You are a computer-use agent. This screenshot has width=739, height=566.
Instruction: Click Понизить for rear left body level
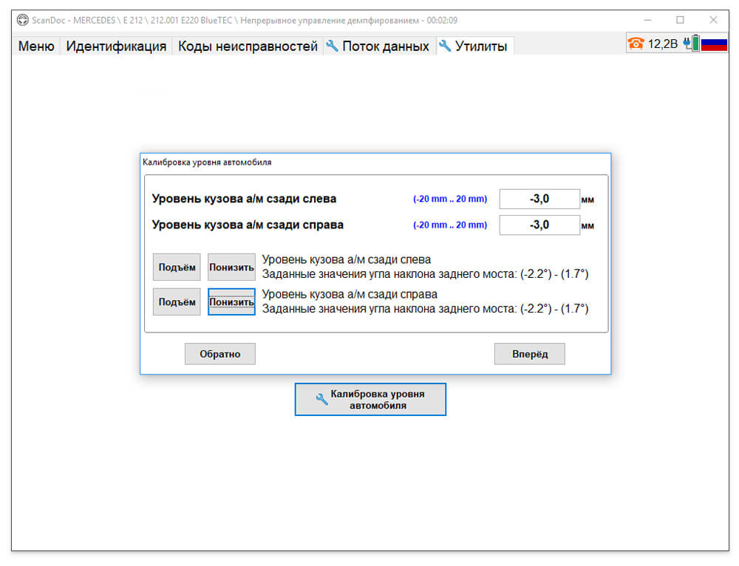tap(231, 267)
